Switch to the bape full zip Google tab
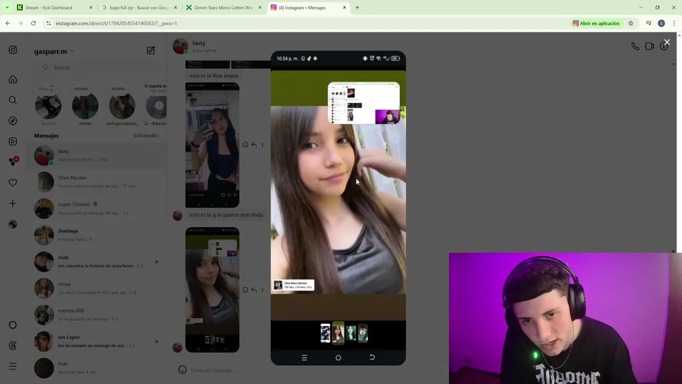Viewport: 682px width, 384px height. pos(139,7)
